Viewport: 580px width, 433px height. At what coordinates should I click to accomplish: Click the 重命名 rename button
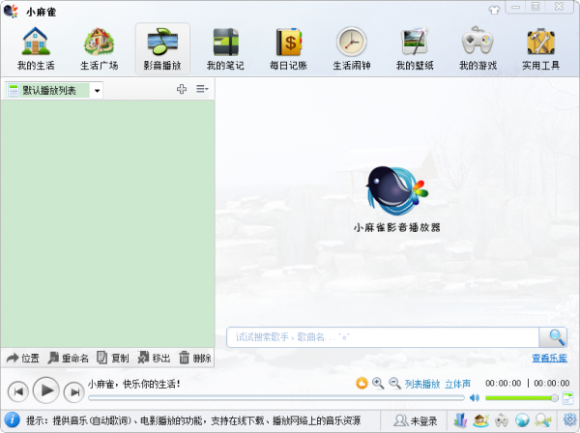point(69,358)
